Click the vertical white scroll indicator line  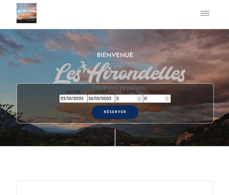click(x=115, y=137)
